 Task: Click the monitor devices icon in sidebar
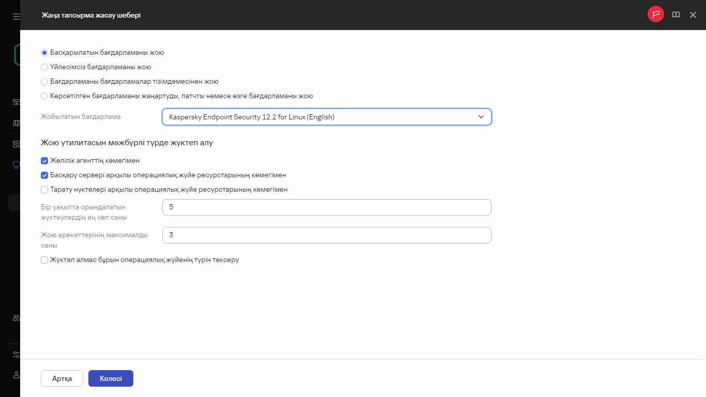click(16, 165)
